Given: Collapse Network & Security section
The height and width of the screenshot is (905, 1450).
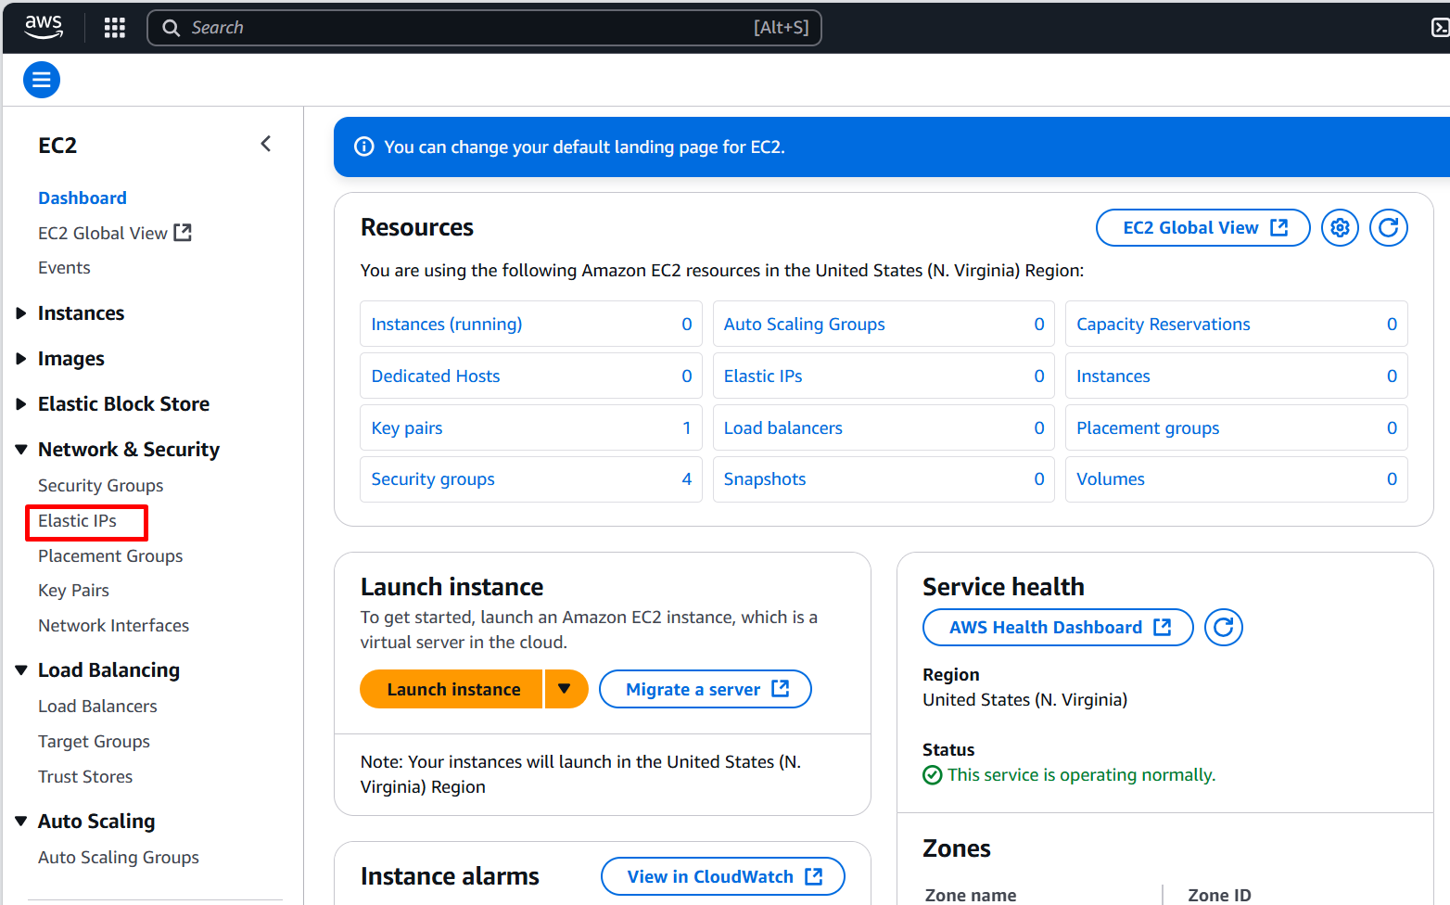Looking at the screenshot, I should pos(21,450).
